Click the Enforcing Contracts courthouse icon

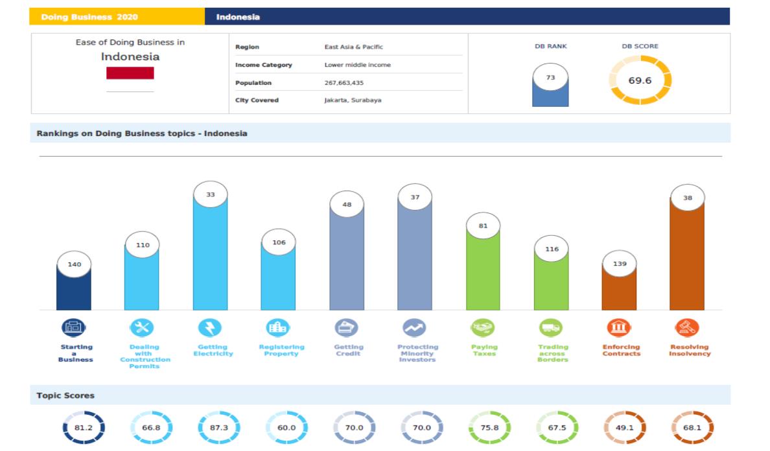[620, 328]
